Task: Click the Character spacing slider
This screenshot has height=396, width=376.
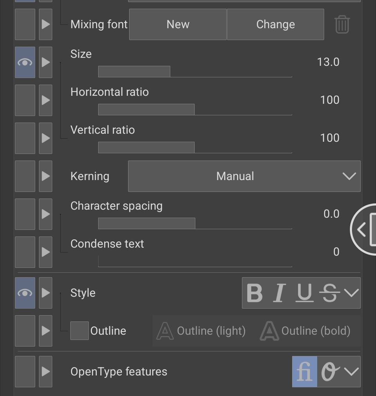Action: click(195, 223)
